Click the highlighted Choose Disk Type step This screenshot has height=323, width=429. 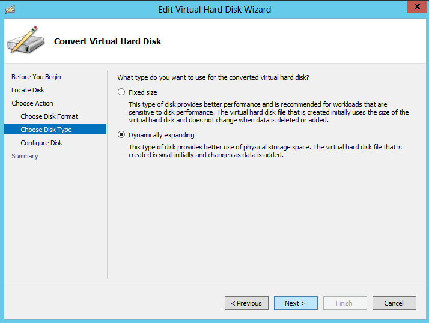[x=46, y=130]
